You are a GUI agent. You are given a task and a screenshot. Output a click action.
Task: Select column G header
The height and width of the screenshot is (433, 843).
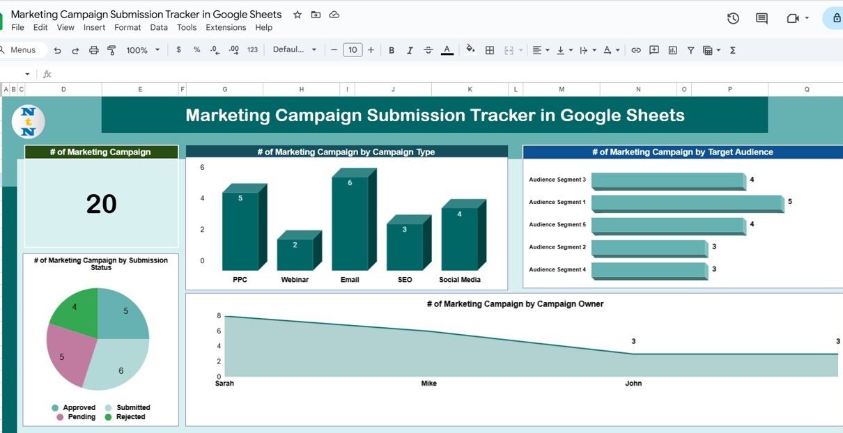224,89
